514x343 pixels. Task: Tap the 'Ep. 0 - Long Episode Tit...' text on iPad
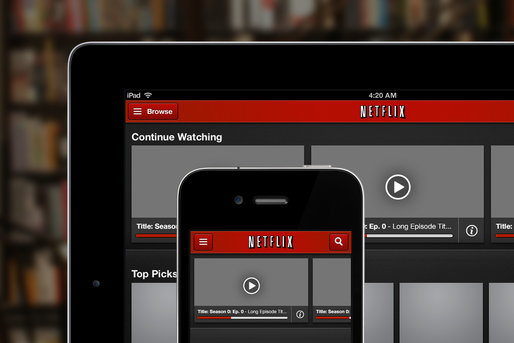(x=410, y=226)
